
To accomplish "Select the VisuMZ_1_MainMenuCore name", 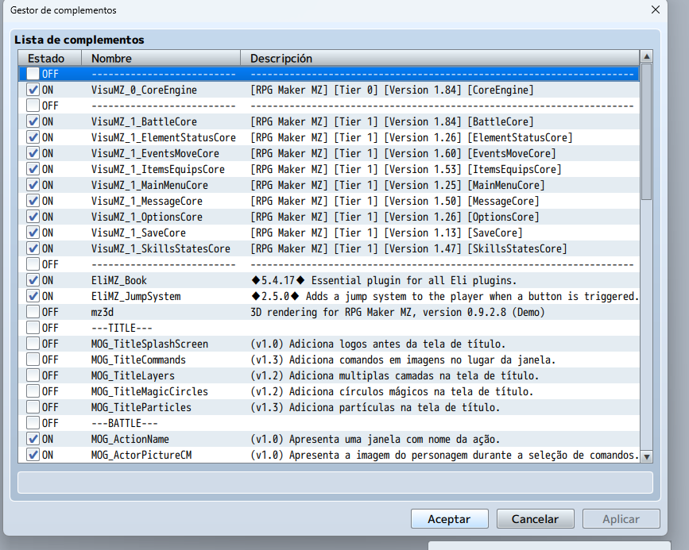I will point(149,185).
